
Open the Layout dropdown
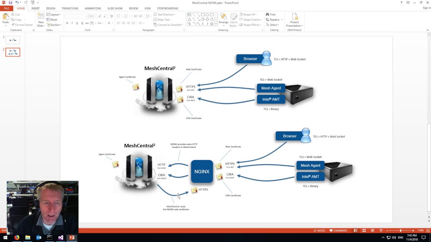pos(54,14)
